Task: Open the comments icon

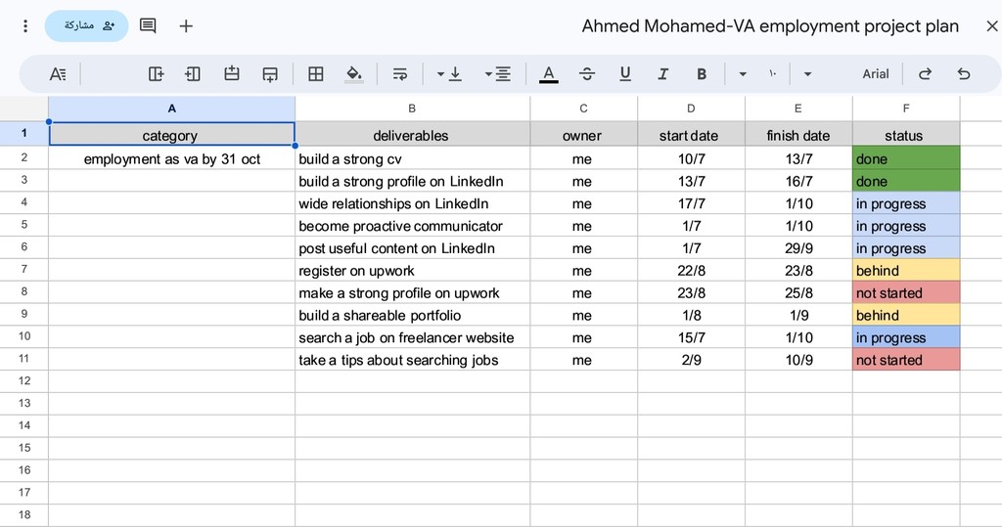Action: pos(148,25)
